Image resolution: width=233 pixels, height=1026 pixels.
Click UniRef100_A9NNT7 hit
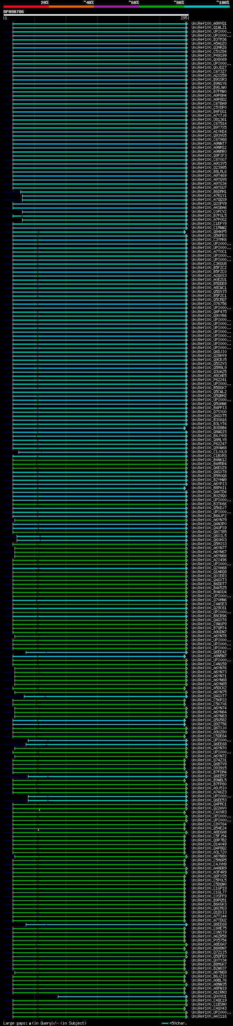click(209, 143)
